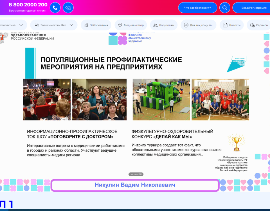The width and height of the screenshot is (270, 211).
Task: Click the newspaper icon beside Новости
Action: 225,25
